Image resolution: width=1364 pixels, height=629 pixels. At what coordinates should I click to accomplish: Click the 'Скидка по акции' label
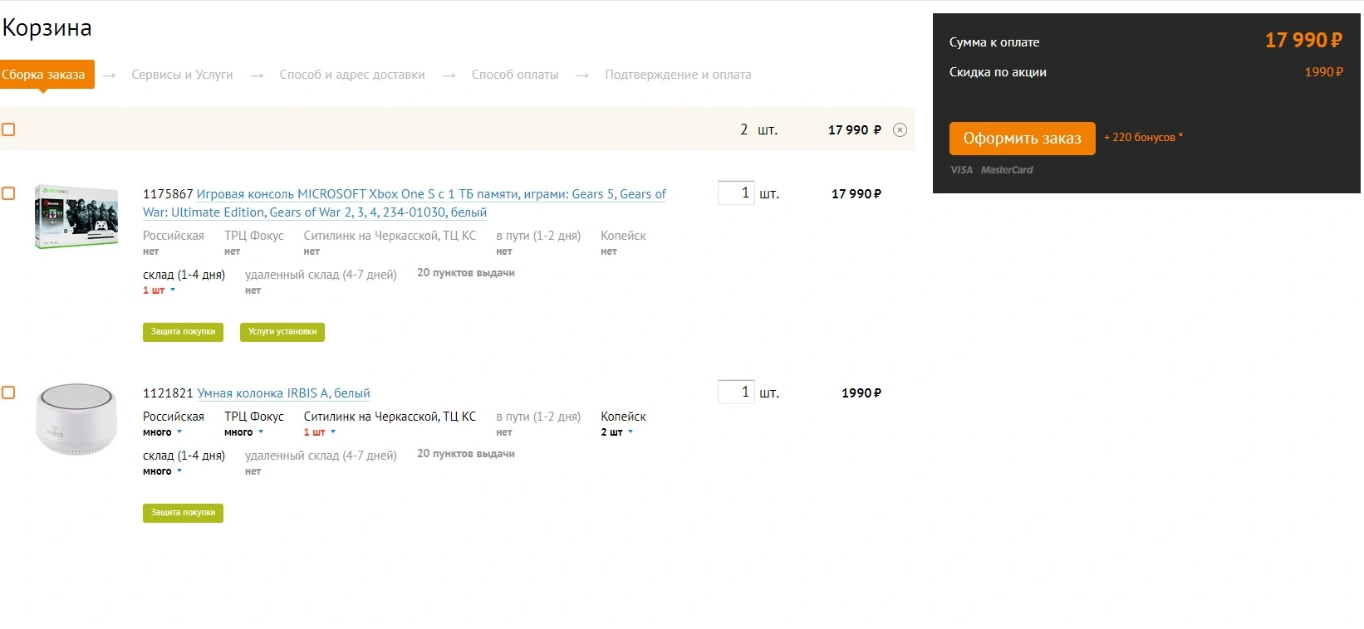pos(998,72)
